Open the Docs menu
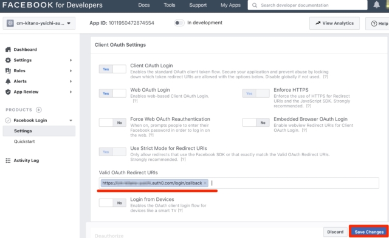This screenshot has width=389, height=238. tap(144, 5)
